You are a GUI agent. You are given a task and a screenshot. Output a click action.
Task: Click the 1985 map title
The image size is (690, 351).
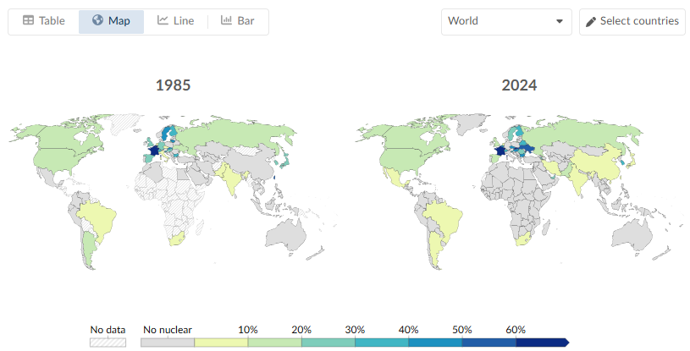pos(173,85)
